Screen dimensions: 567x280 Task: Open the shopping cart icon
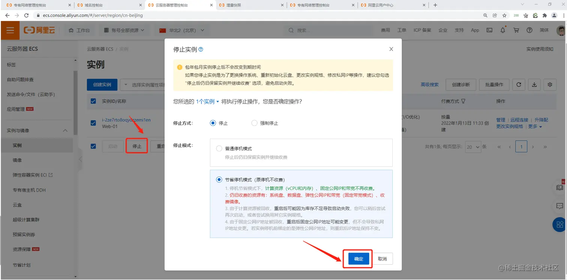pos(516,30)
